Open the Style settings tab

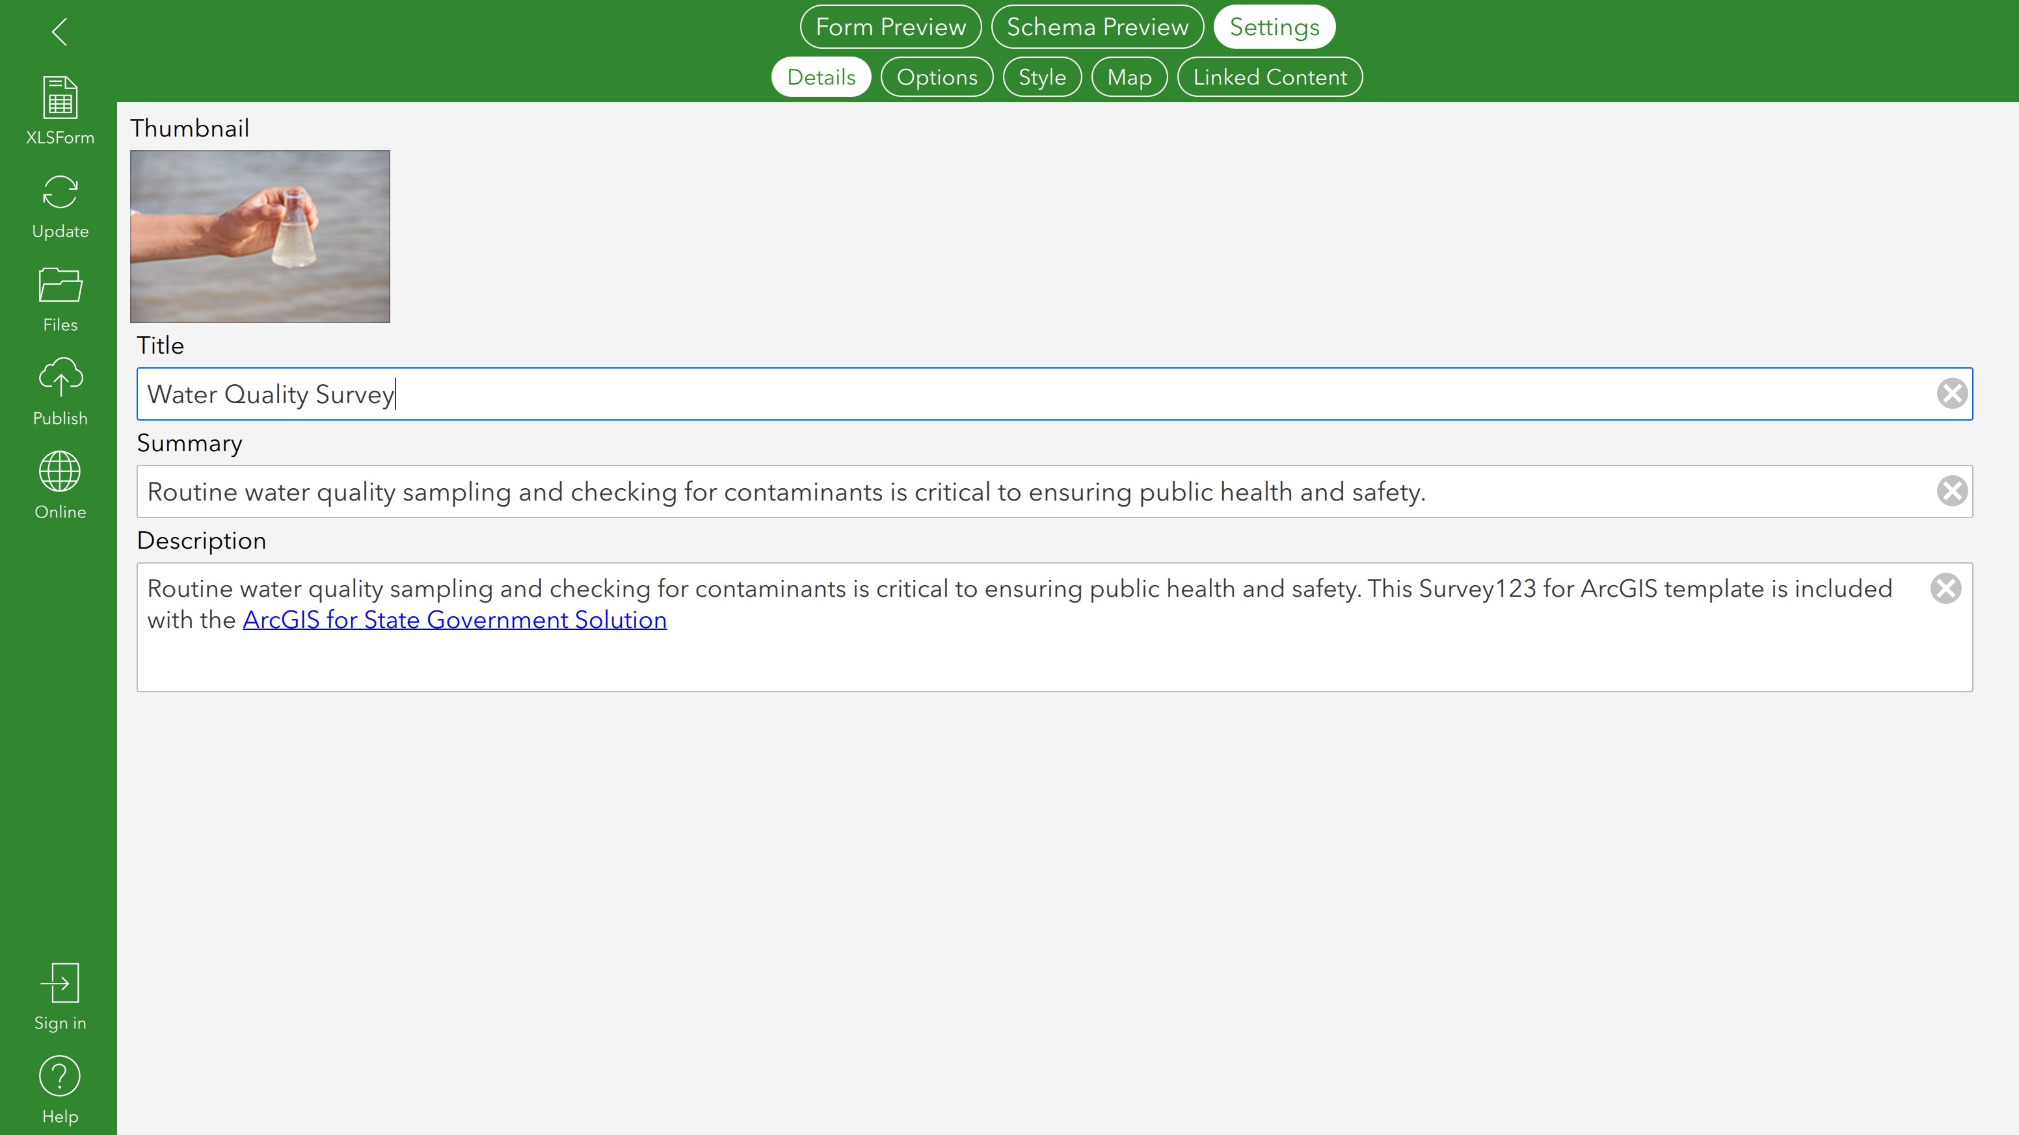pos(1041,77)
